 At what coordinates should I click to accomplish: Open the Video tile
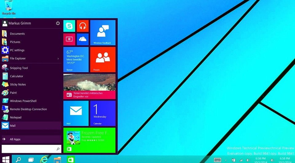click(69, 39)
